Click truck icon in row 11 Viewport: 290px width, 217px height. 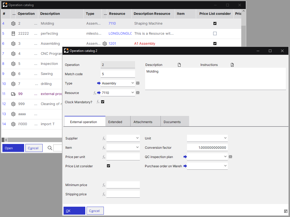point(13,94)
